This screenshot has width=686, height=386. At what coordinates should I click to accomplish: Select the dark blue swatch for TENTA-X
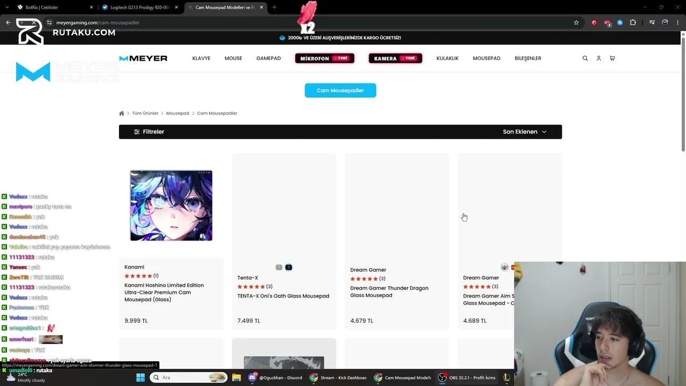[x=289, y=268]
